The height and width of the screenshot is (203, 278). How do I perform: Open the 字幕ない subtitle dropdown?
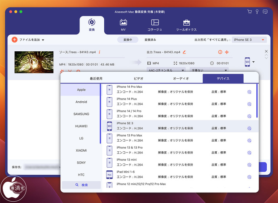[x=209, y=70]
